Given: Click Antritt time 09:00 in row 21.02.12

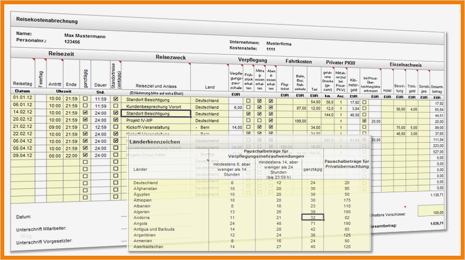Looking at the screenshot, I should tap(55, 127).
